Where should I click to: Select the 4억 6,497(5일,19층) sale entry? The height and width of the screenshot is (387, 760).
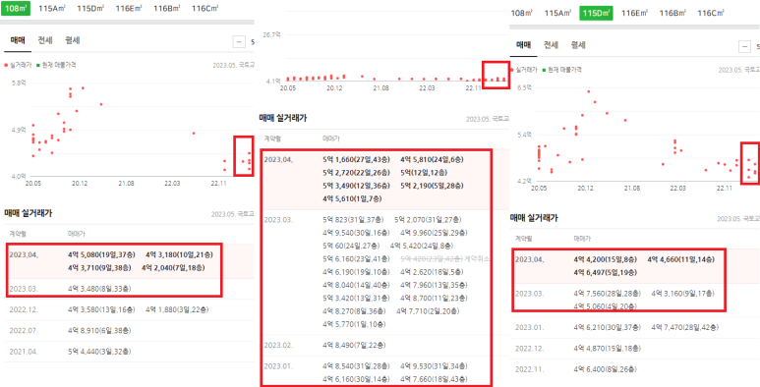click(x=606, y=273)
